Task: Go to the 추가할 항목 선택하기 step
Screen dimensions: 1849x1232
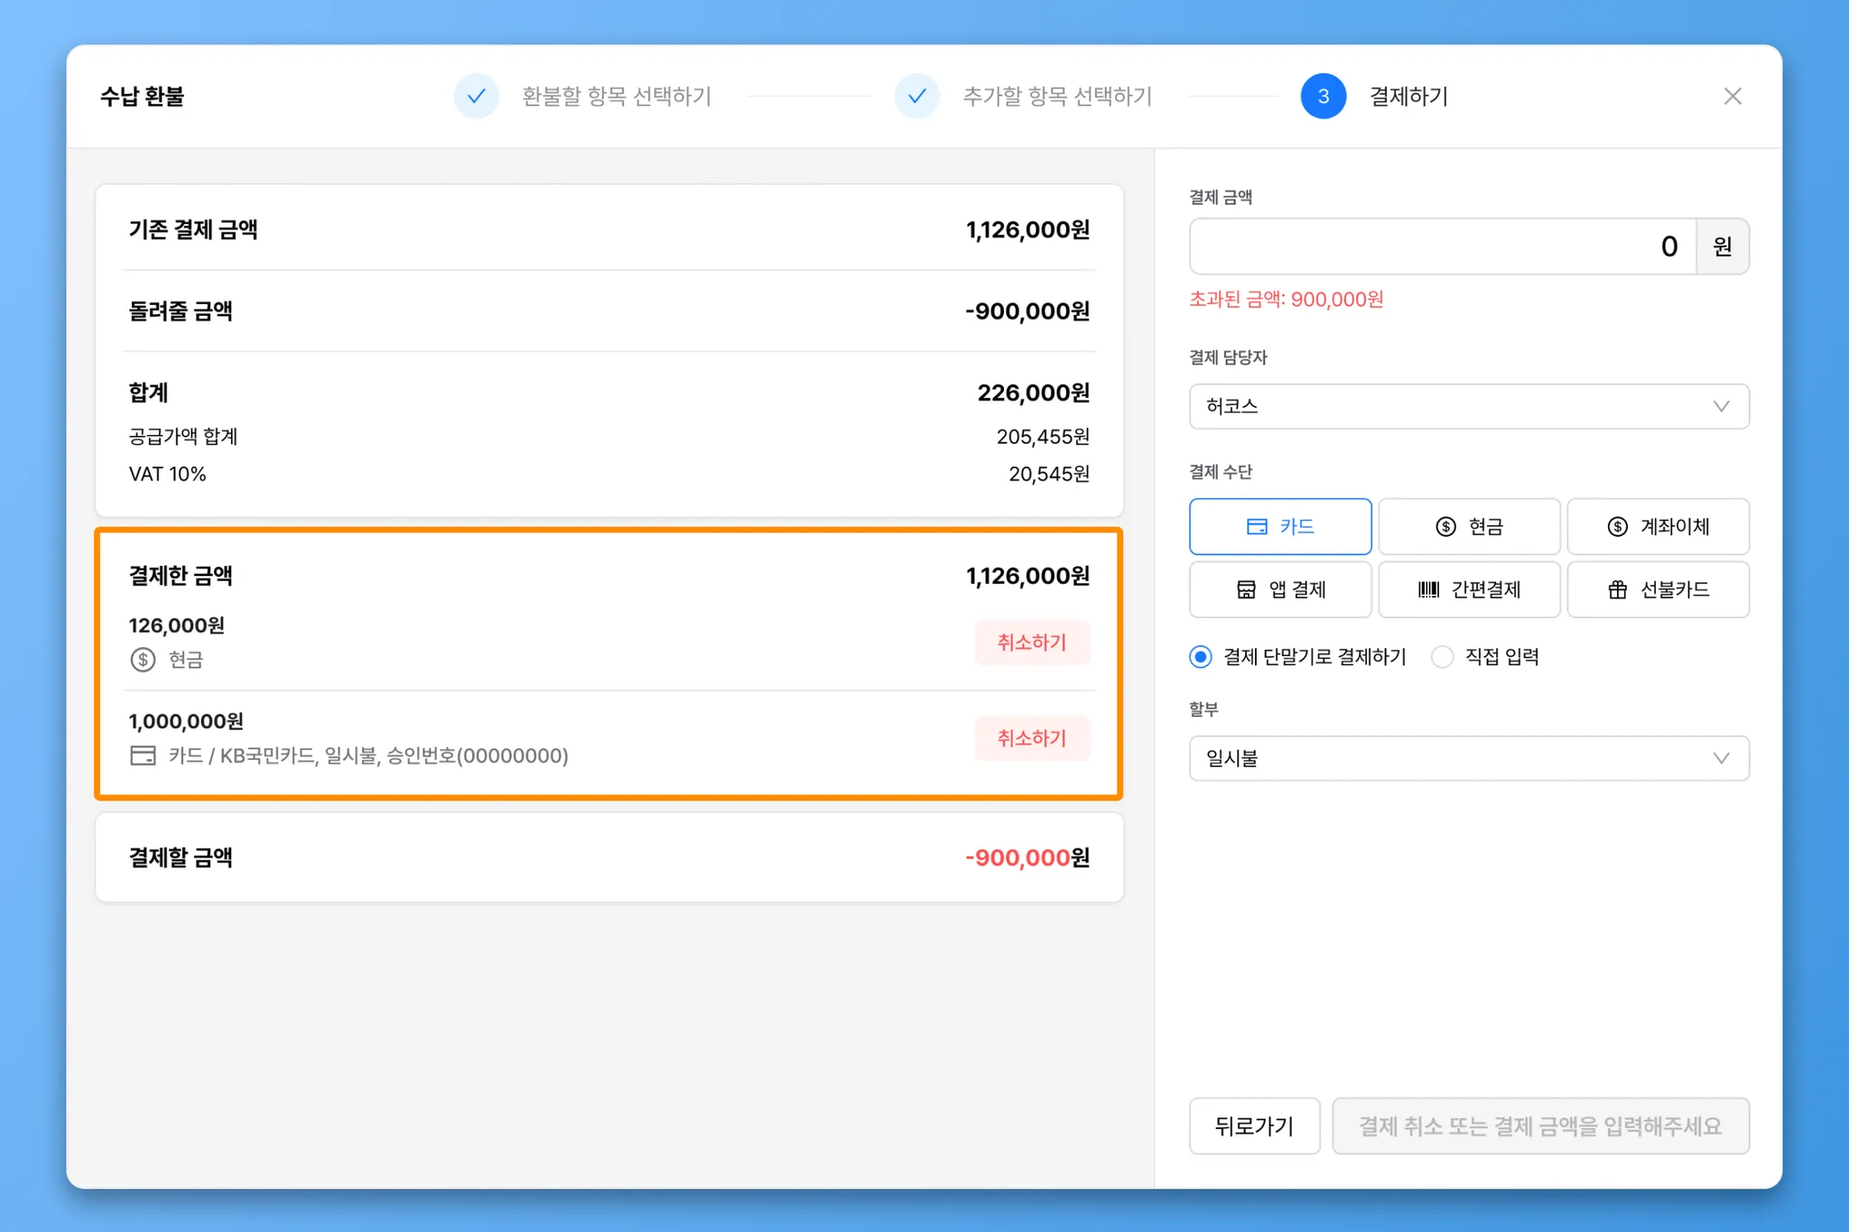Action: click(x=1057, y=97)
